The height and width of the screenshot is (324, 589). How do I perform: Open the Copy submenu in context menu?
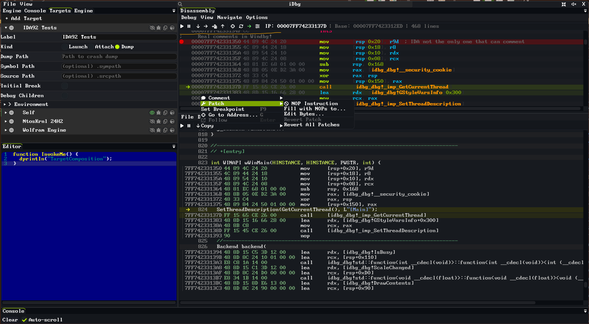click(x=242, y=125)
